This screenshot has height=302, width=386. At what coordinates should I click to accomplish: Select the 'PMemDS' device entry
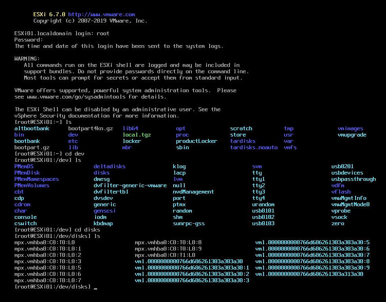24,167
